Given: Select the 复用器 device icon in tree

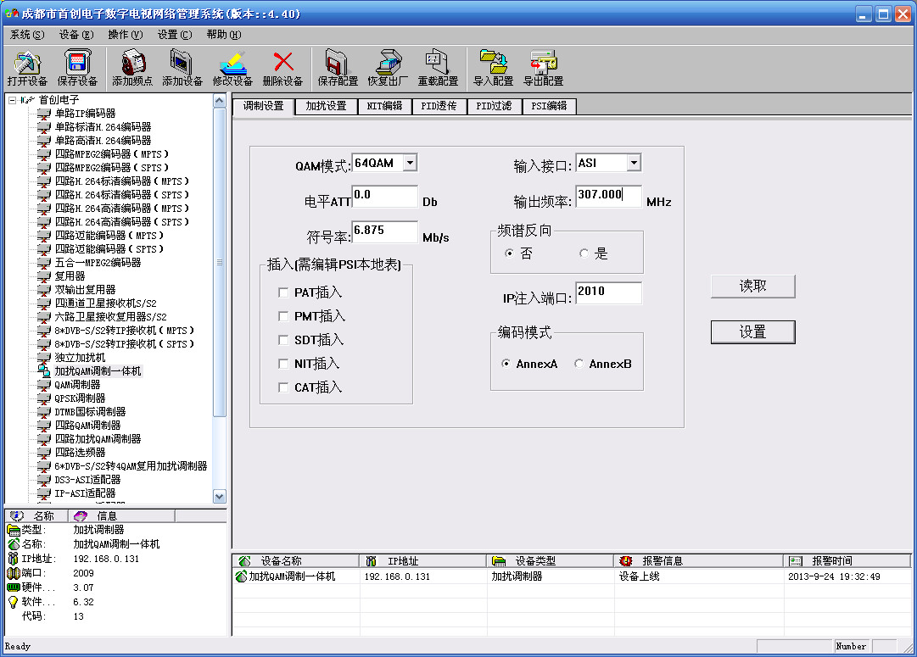Looking at the screenshot, I should (x=44, y=276).
